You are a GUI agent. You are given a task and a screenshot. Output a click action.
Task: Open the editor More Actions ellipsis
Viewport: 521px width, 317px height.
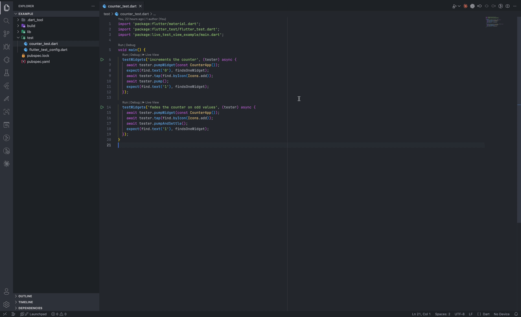[514, 6]
